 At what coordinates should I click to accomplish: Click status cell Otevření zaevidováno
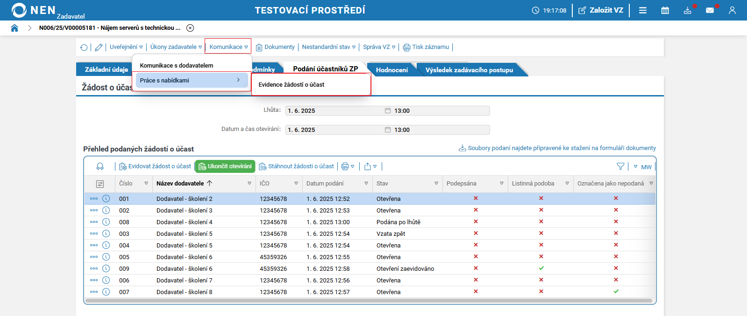pos(405,268)
